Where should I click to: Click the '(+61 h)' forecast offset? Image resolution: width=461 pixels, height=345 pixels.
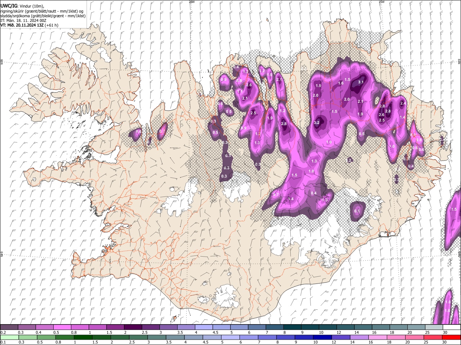52,25
